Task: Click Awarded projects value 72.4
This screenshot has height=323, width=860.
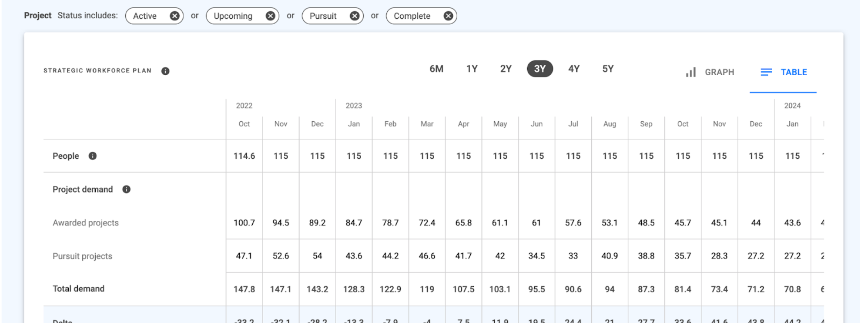Action: tap(427, 223)
